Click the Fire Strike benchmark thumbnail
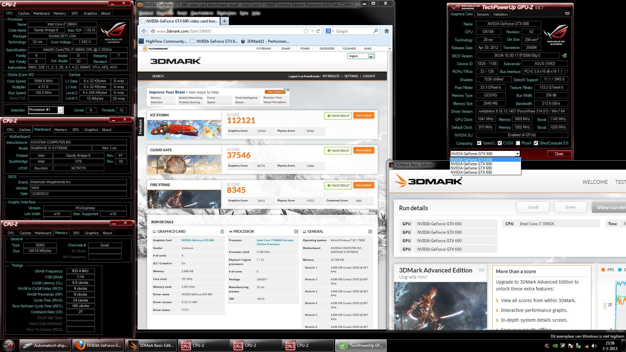Screen dimensions: 626x352 pos(184,199)
